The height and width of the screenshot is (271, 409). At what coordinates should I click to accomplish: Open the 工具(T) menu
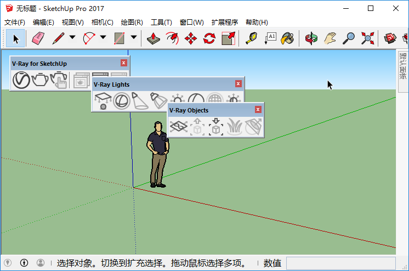(161, 22)
